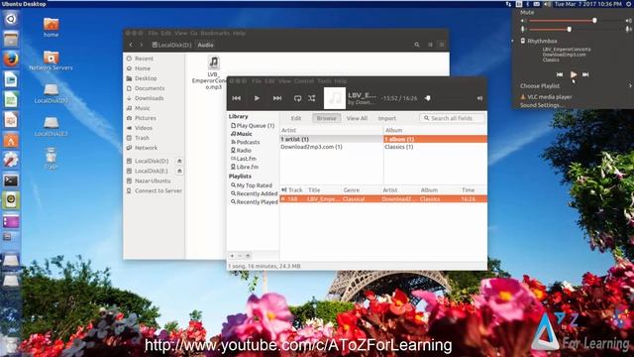Screen dimensions: 634x357
Task: Open Recent in Files sidebar
Action: pos(144,59)
